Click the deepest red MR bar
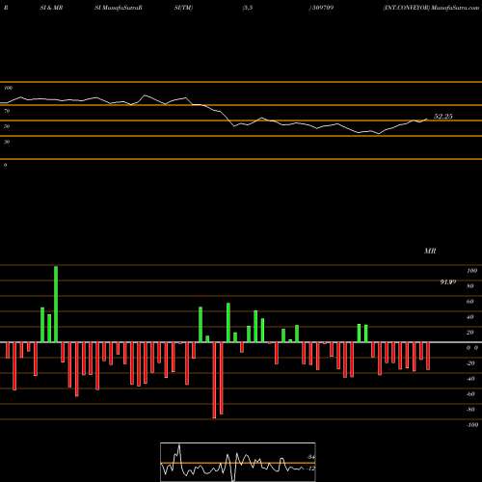 point(214,381)
